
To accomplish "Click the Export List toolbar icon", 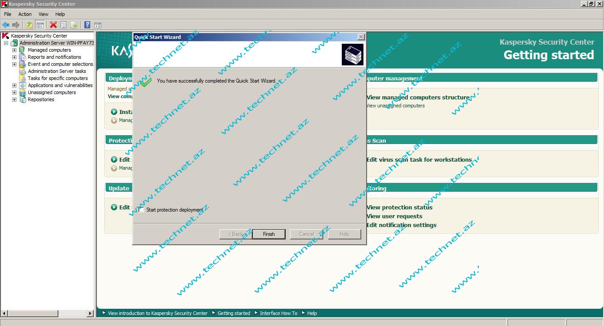I will (74, 25).
